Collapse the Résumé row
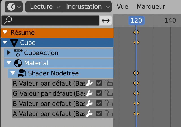This screenshot has height=127, width=181. click(x=5, y=32)
